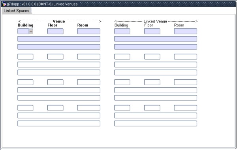The width and height of the screenshot is (237, 150).
Task: Switch to the Linked Spaces tab
Action: click(x=17, y=11)
